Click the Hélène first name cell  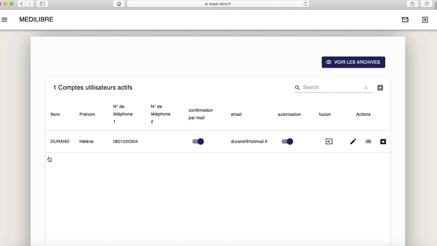[86, 141]
